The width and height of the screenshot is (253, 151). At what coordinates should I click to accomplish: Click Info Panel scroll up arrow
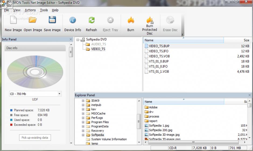click(x=71, y=44)
